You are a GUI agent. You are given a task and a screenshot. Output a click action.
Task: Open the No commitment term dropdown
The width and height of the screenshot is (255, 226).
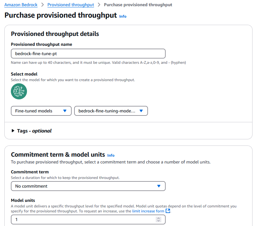click(x=88, y=186)
